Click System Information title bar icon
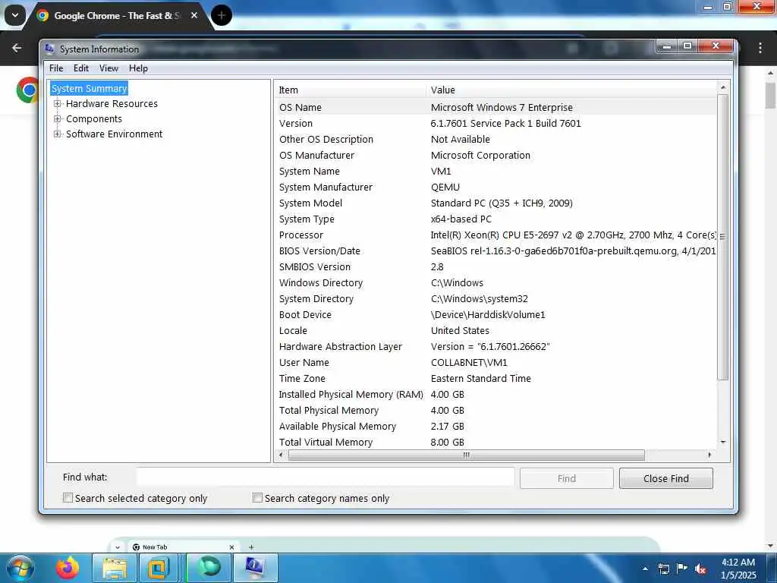This screenshot has width=777, height=583. click(49, 49)
